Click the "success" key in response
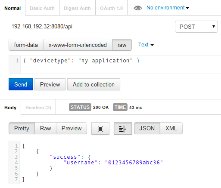The image size is (221, 188). tap(65, 157)
